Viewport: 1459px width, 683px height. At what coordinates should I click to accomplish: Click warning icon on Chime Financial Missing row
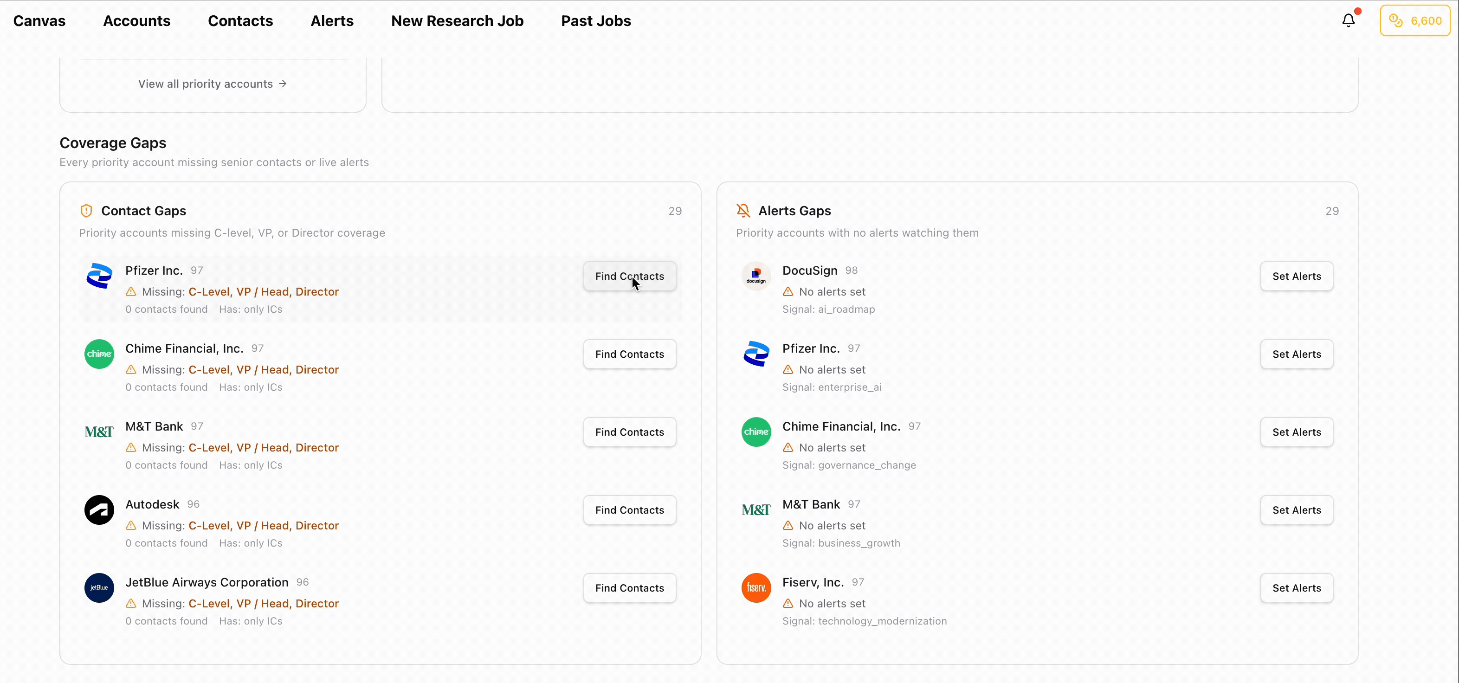[x=131, y=370]
